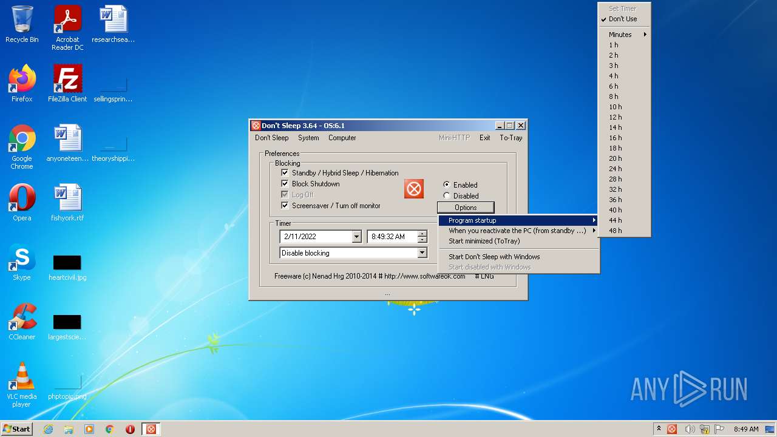
Task: Open Windows Explorer folder in taskbar
Action: [69, 429]
